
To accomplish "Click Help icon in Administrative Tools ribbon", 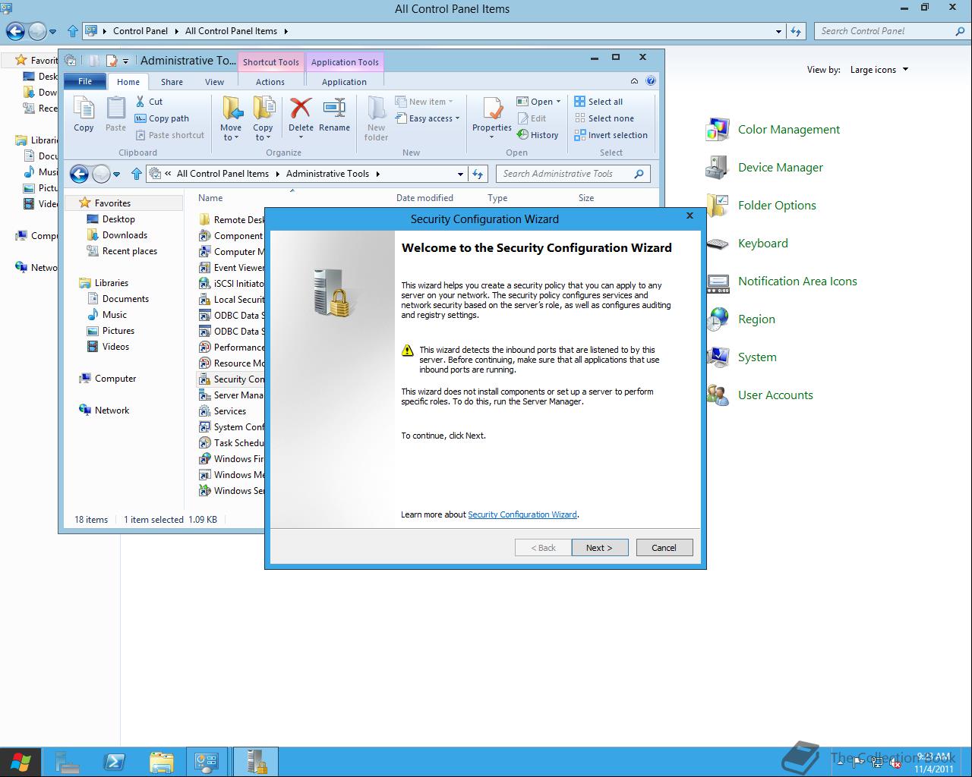I will coord(651,80).
